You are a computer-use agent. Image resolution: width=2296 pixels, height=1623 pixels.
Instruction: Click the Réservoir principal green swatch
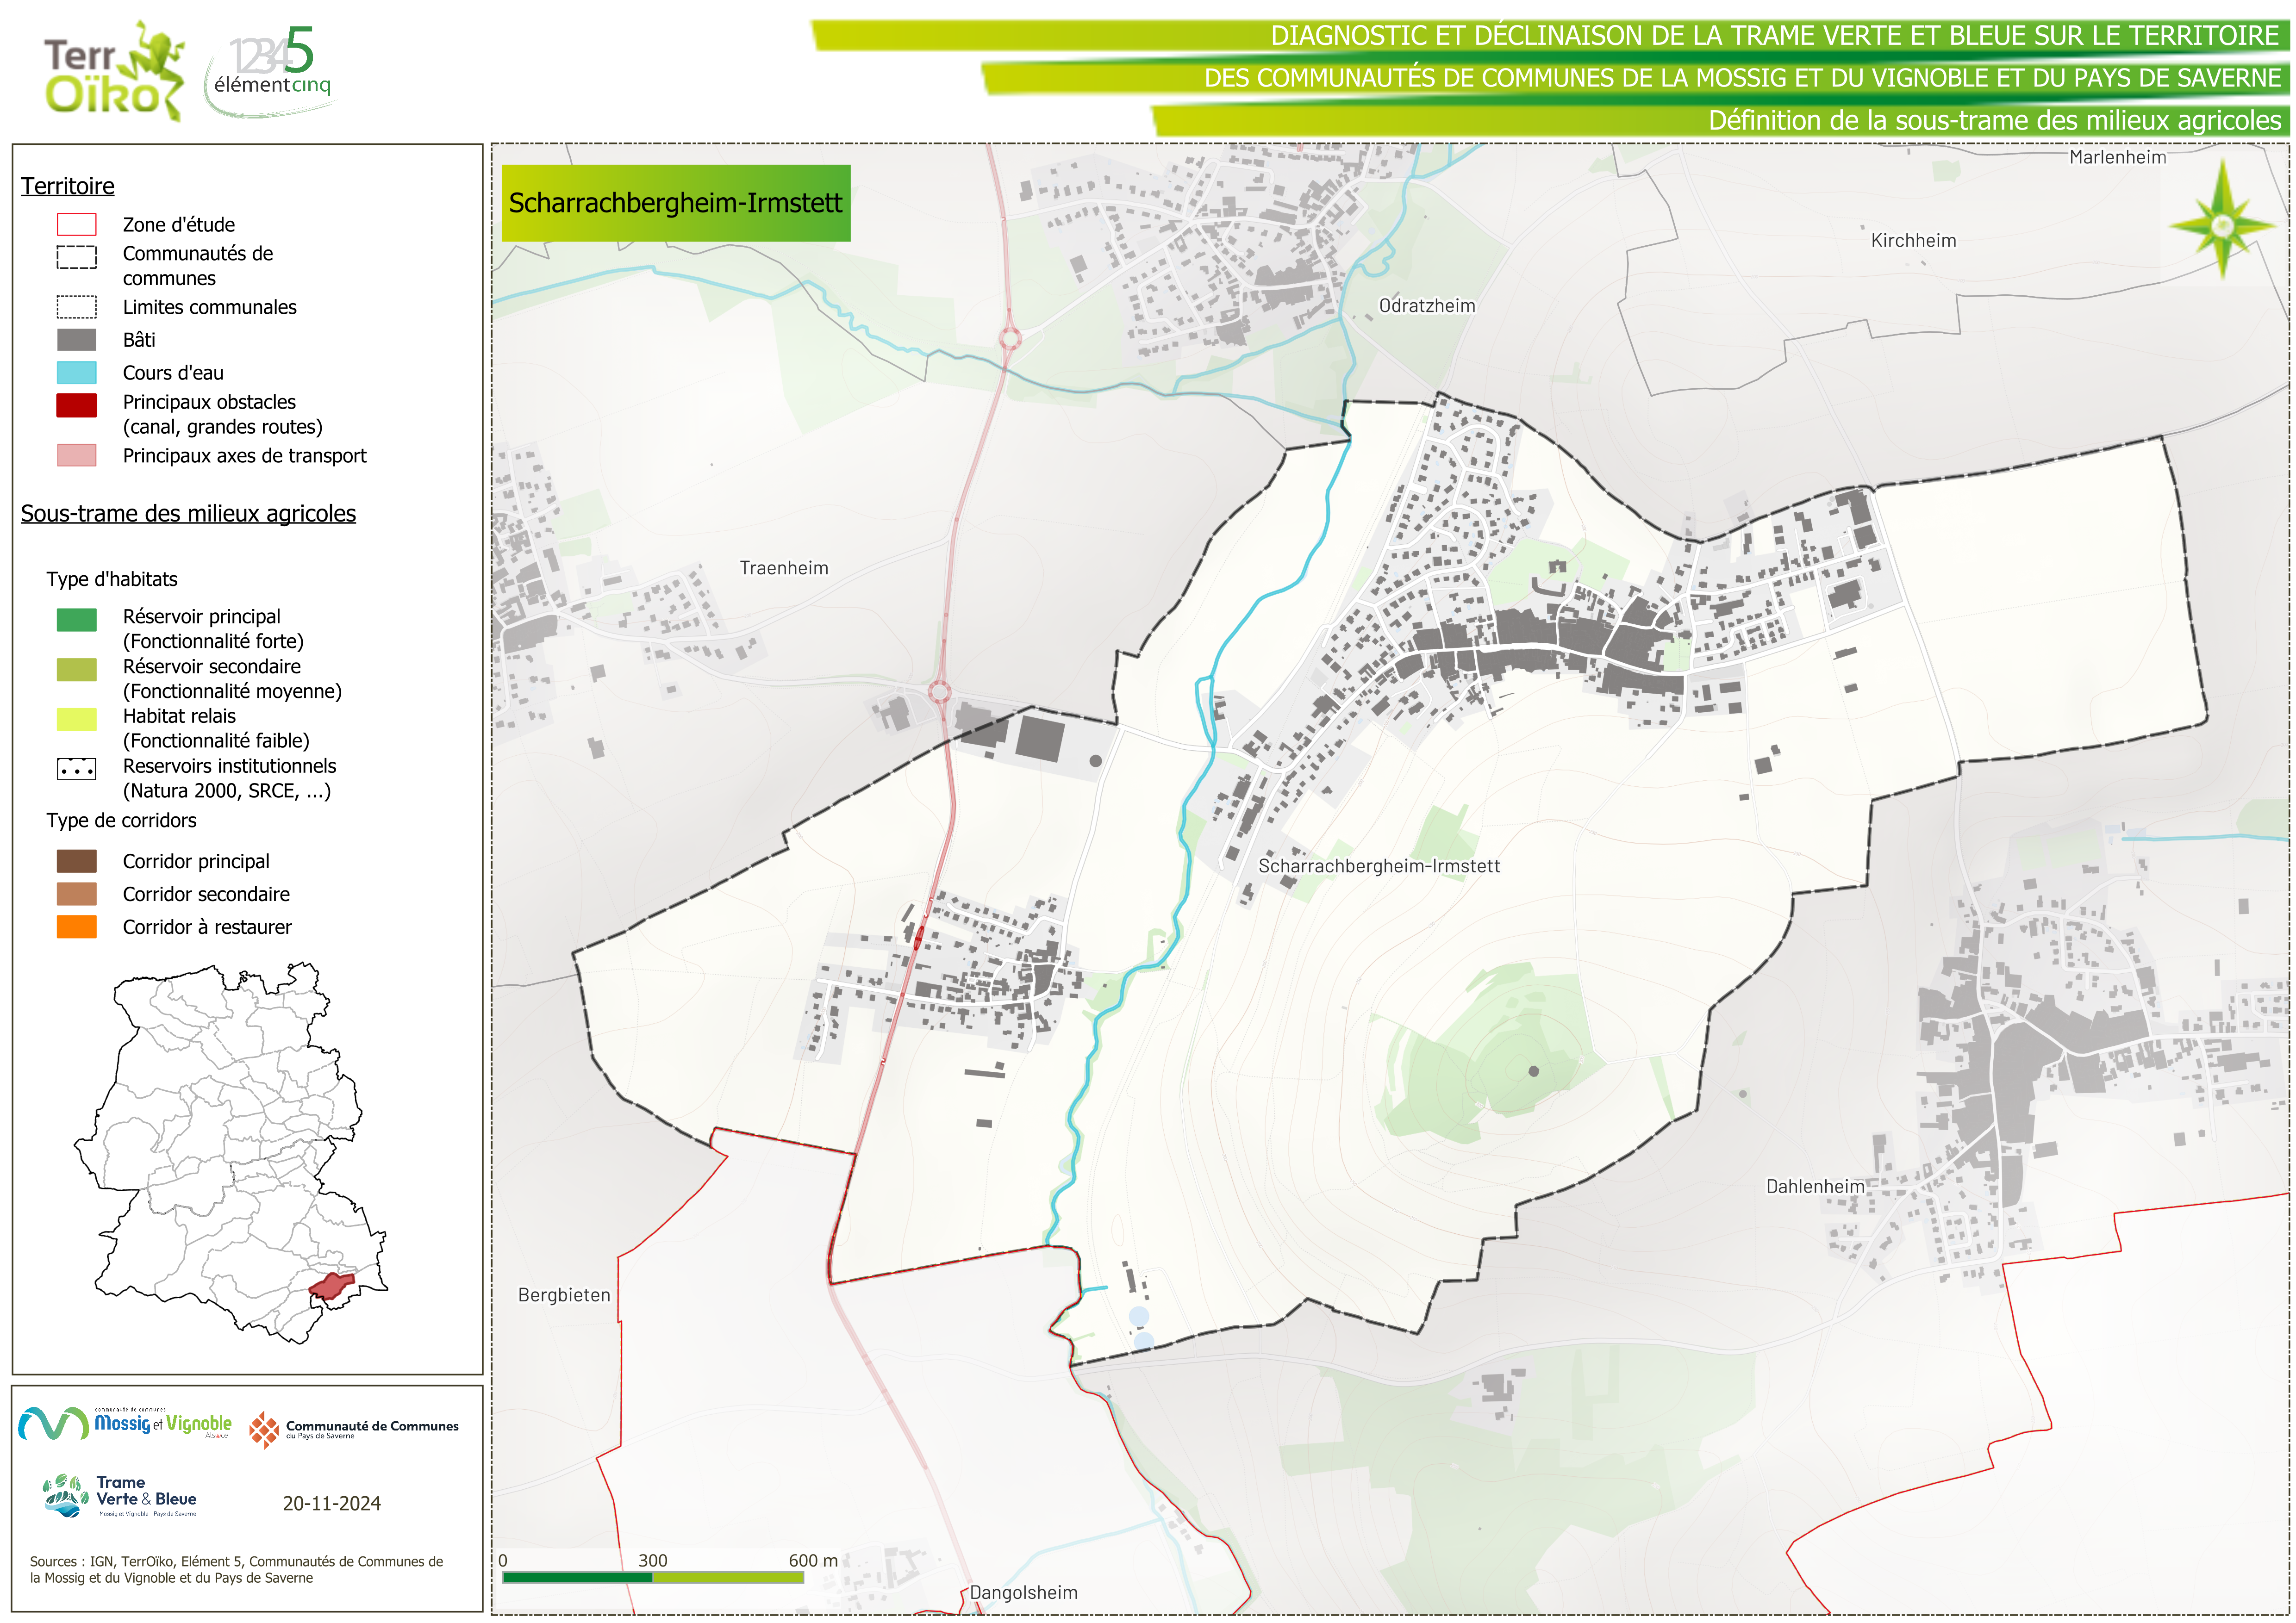(76, 620)
